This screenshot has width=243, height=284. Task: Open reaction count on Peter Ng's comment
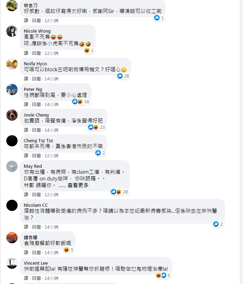pyautogui.click(x=81, y=101)
